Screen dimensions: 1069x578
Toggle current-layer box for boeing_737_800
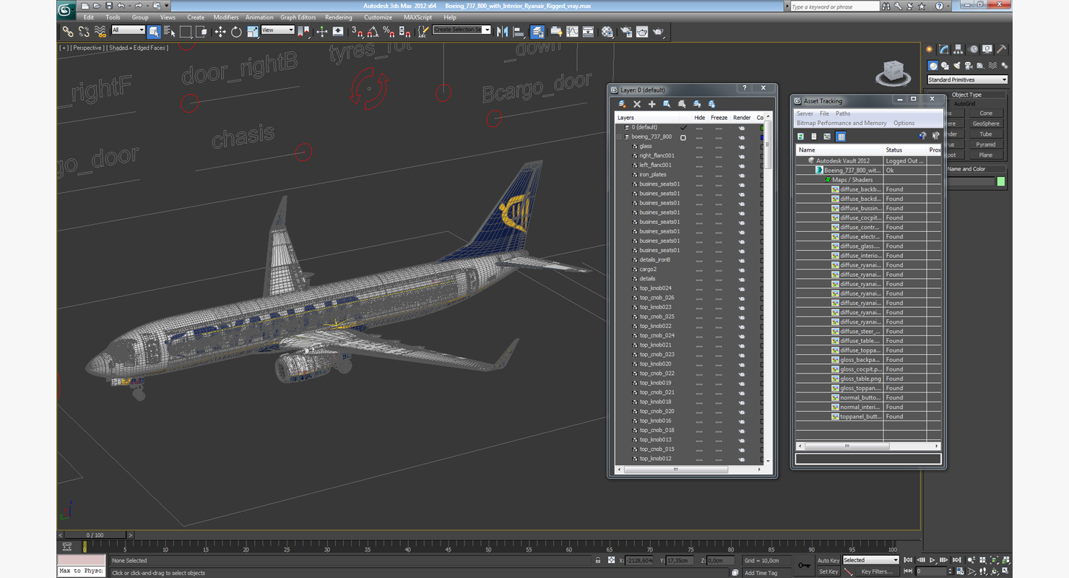pyautogui.click(x=683, y=137)
